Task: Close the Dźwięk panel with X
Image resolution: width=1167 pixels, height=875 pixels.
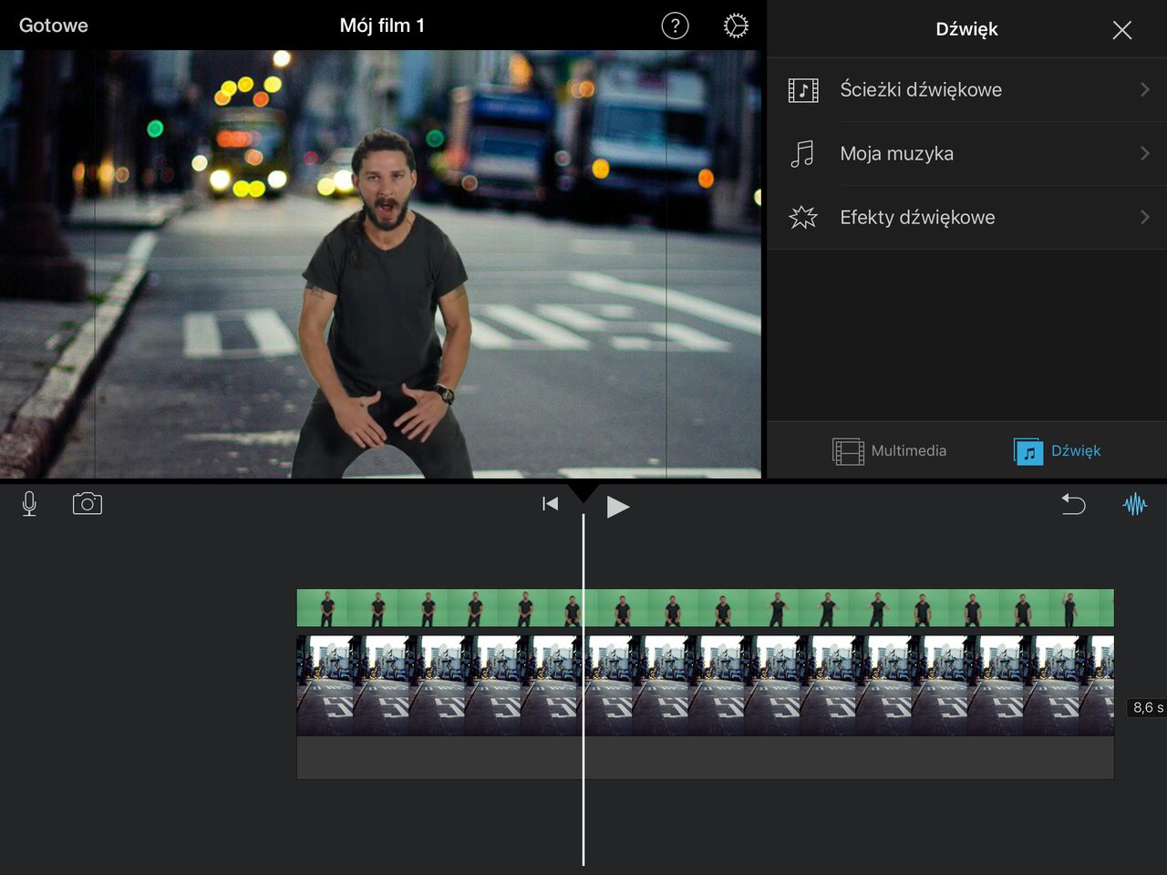Action: [1121, 30]
